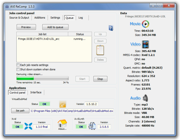Select the Queue tab
The height and width of the screenshot is (140, 180).
click(x=70, y=18)
